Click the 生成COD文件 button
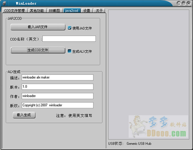The width and height of the screenshot is (193, 150). 38,50
